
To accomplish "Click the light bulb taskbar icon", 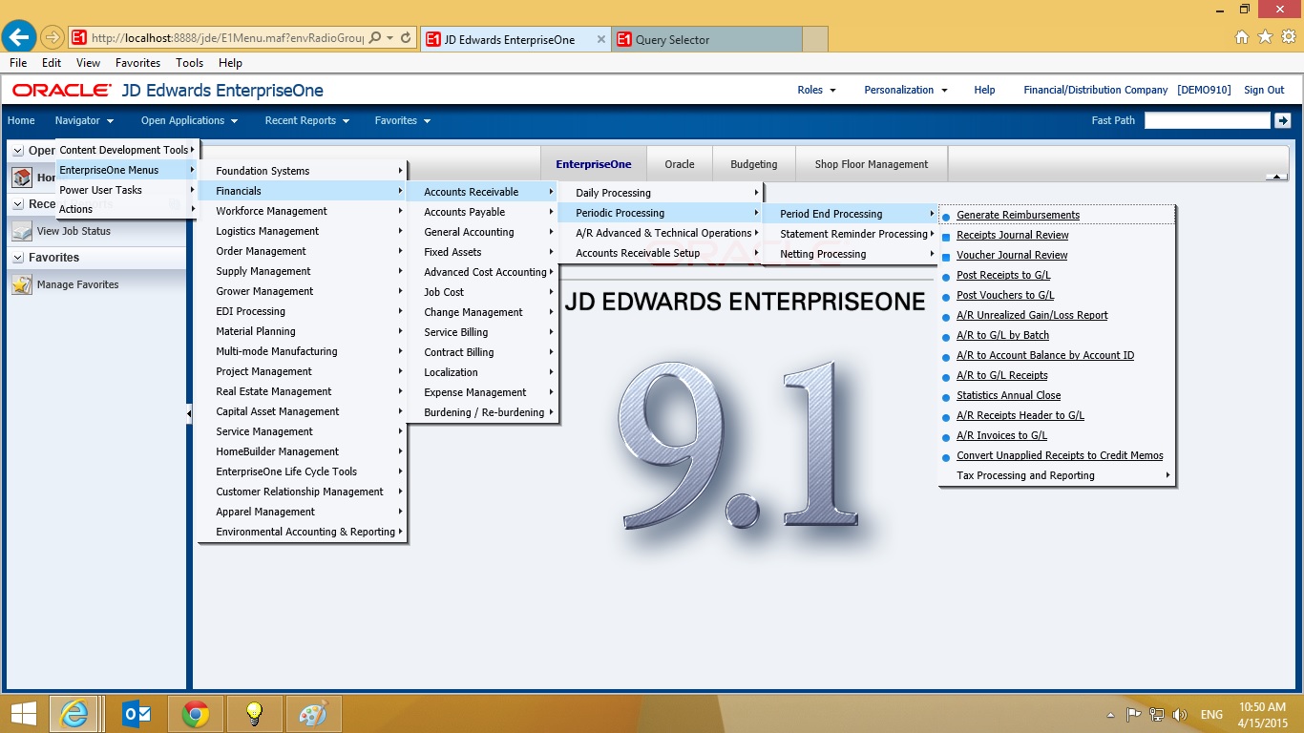I will point(254,714).
